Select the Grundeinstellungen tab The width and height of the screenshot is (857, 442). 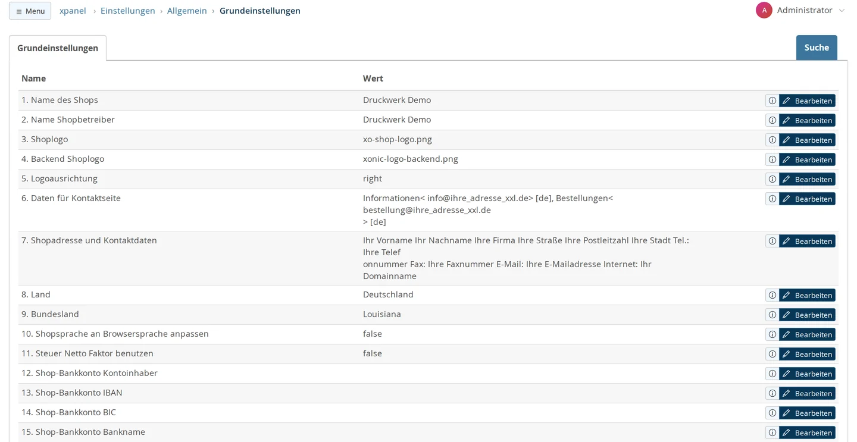(58, 48)
